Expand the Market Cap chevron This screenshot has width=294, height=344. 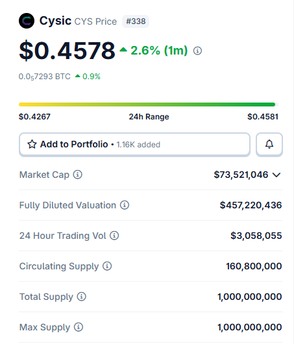tap(276, 175)
